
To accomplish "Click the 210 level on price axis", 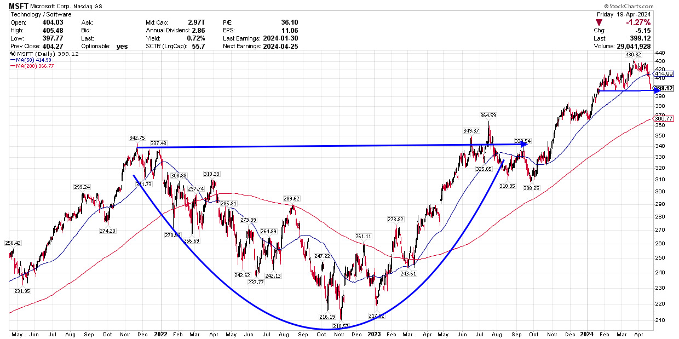I will tap(659, 320).
